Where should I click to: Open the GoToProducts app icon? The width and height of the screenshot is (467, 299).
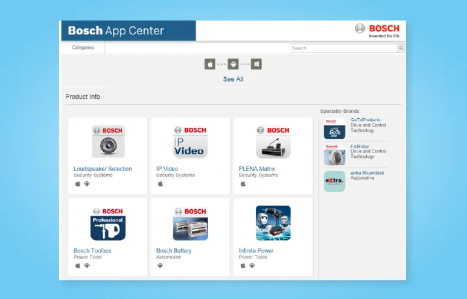pos(334,129)
